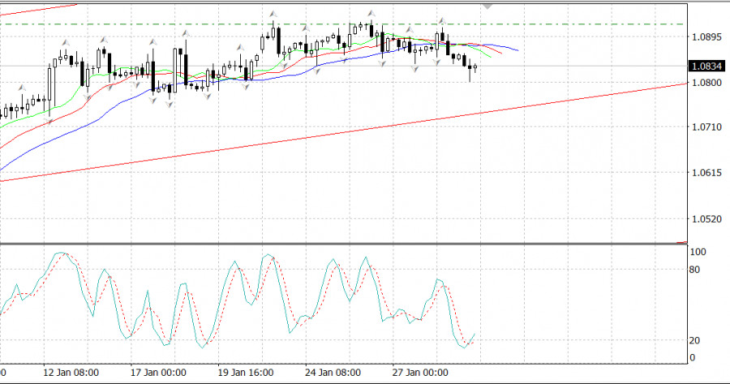Click the gray chart shift triangle at top

(487, 5)
